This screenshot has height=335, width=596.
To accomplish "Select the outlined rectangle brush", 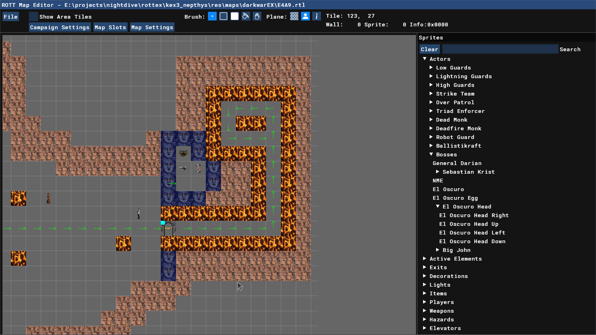I will click(x=223, y=16).
